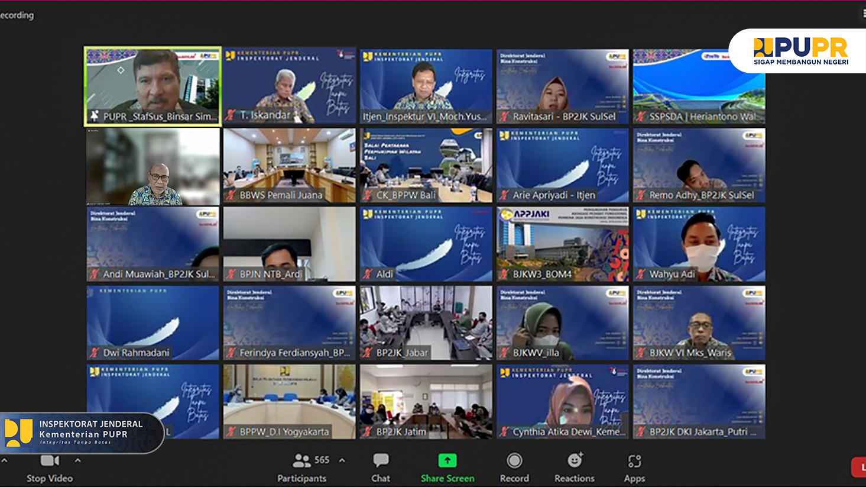Select the Cynthia Atika Dewi video tile
Viewport: 866px width, 487px height.
pos(563,402)
